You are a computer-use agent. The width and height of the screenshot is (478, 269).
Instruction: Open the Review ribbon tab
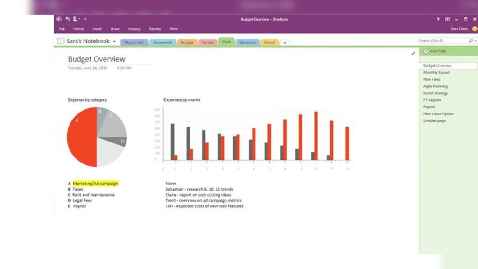coord(155,29)
